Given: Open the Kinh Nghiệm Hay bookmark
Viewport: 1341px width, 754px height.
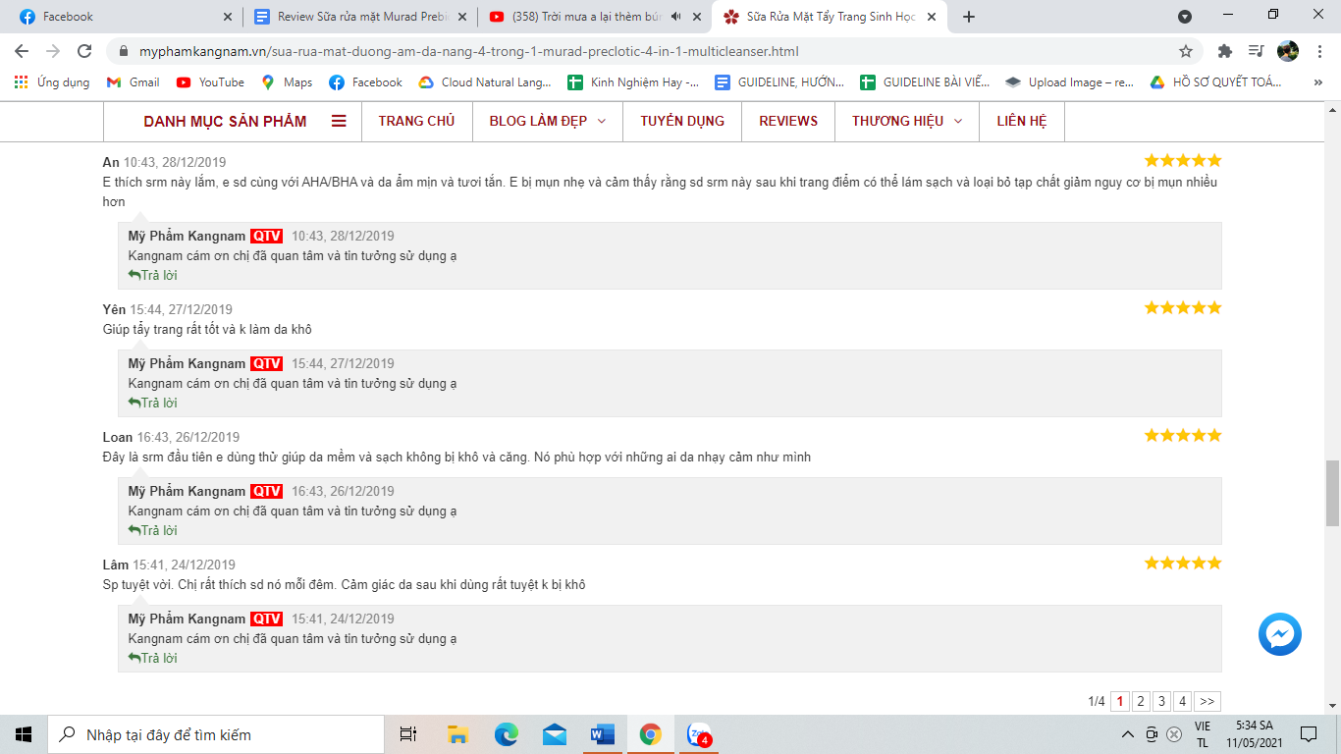Looking at the screenshot, I should 633,82.
